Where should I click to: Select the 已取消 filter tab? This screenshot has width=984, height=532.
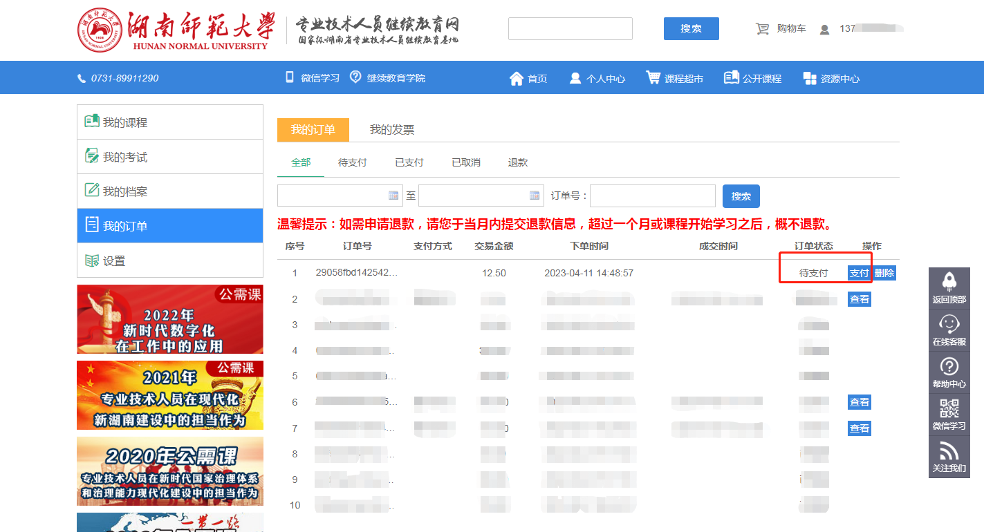[x=466, y=162]
